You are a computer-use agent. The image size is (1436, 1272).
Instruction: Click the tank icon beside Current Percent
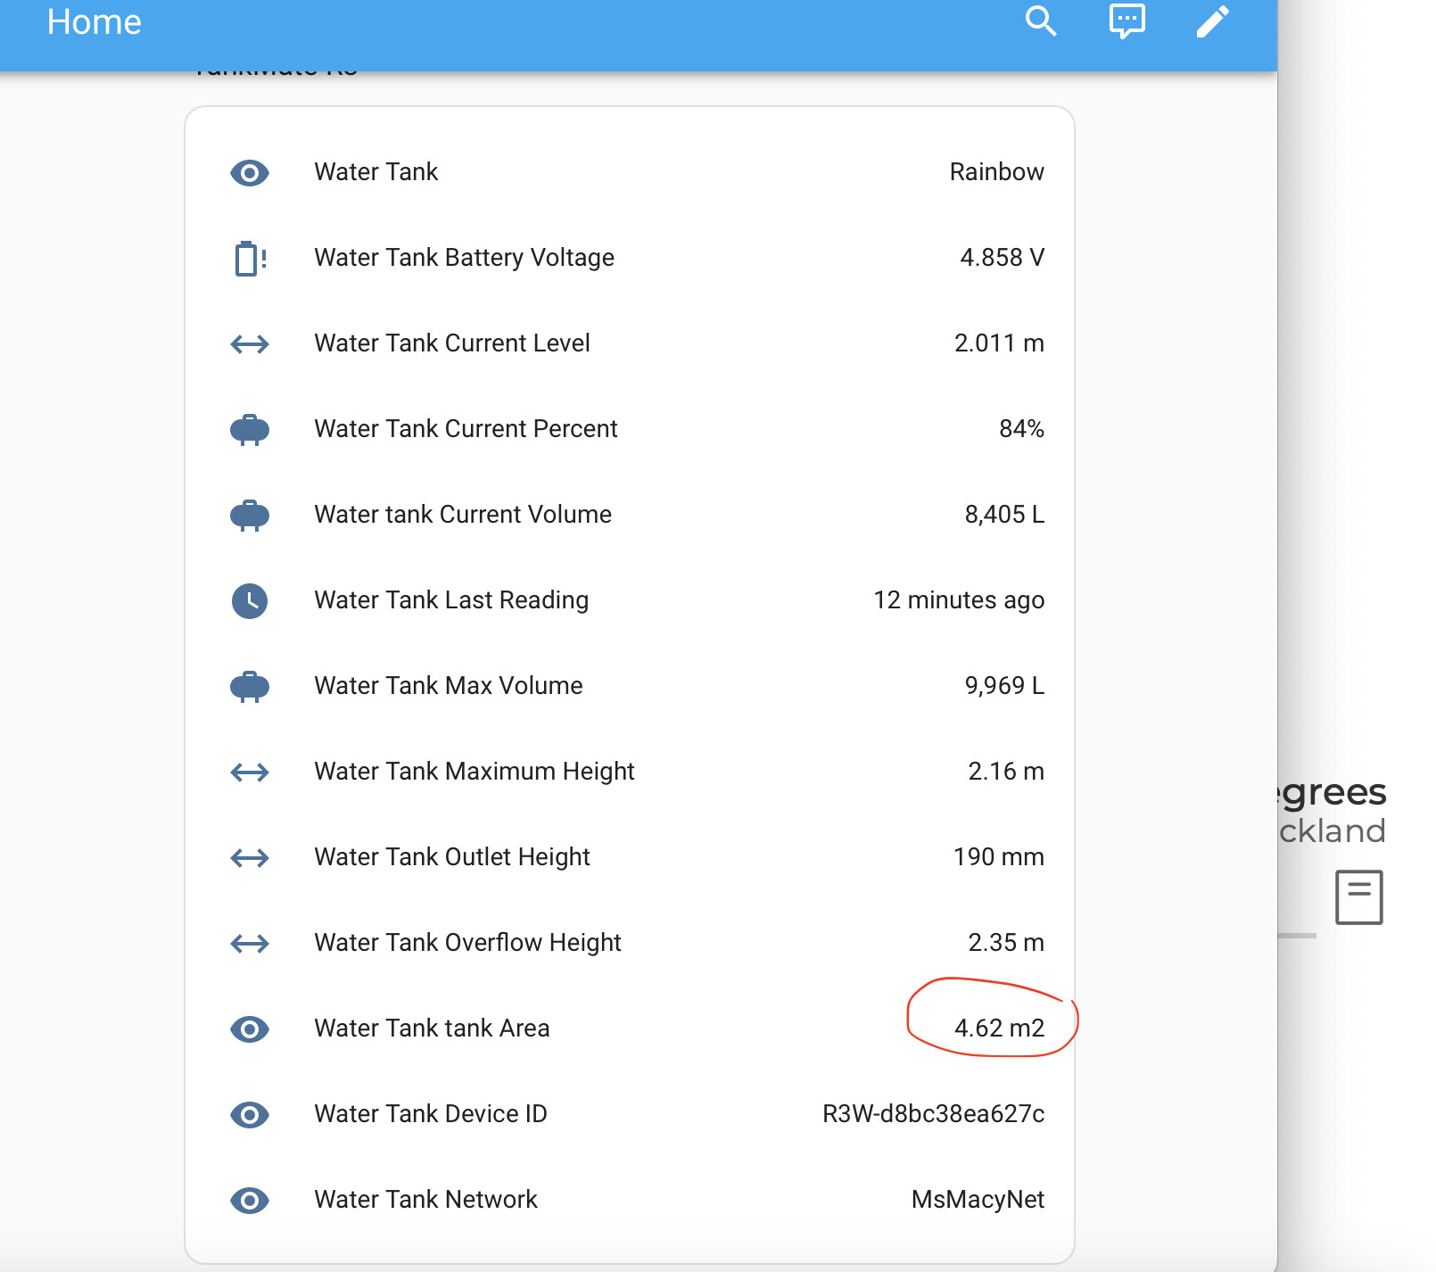tap(250, 430)
